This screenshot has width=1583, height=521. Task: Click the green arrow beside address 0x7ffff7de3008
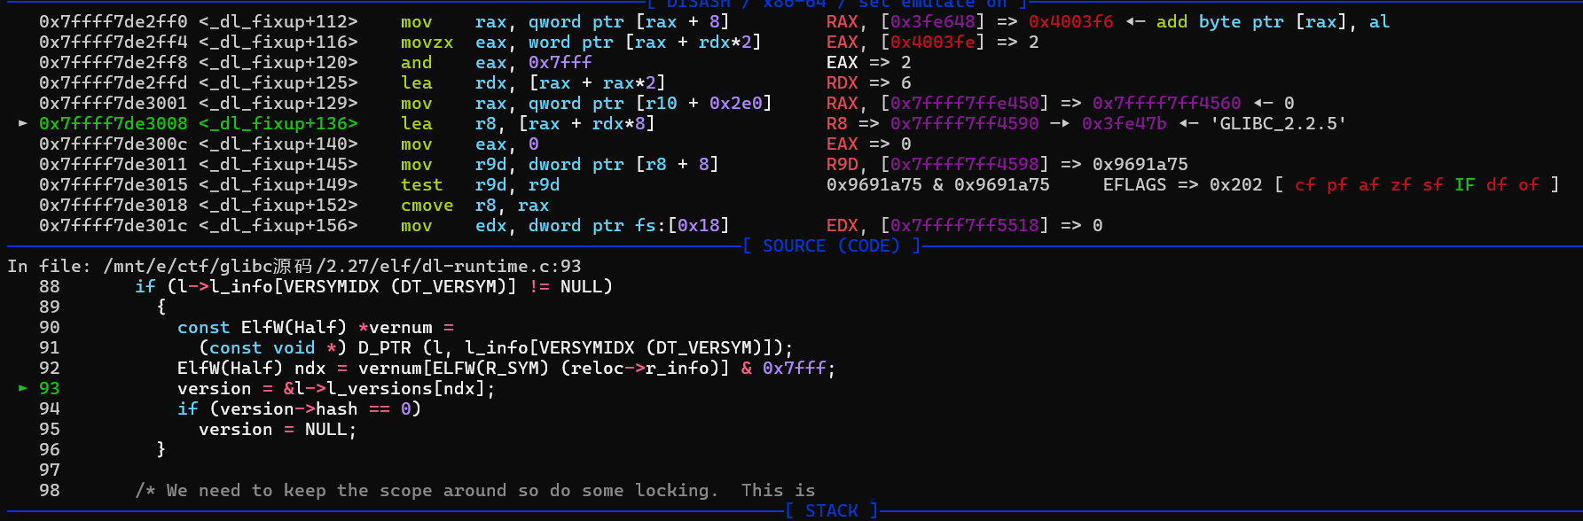coord(23,123)
